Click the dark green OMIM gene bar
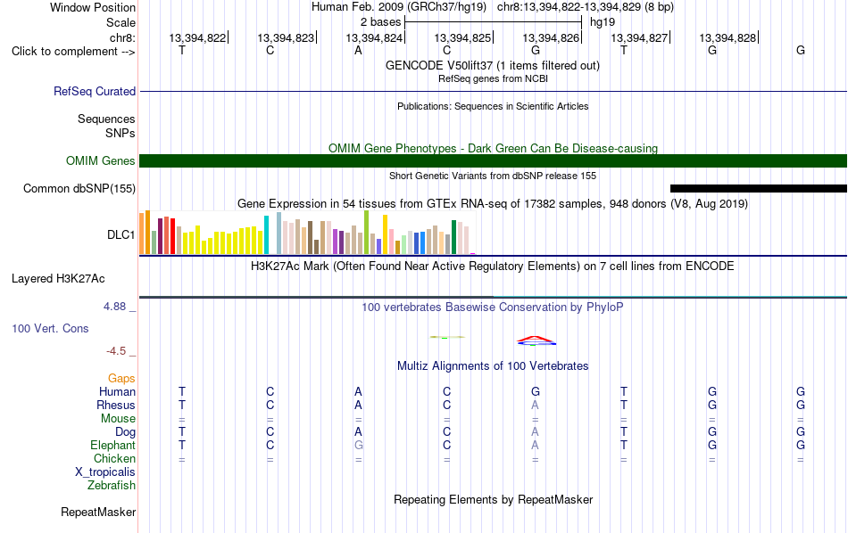This screenshot has width=848, height=533. (x=493, y=161)
